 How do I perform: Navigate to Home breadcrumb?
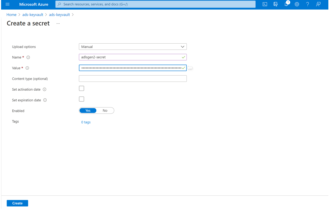tap(11, 14)
